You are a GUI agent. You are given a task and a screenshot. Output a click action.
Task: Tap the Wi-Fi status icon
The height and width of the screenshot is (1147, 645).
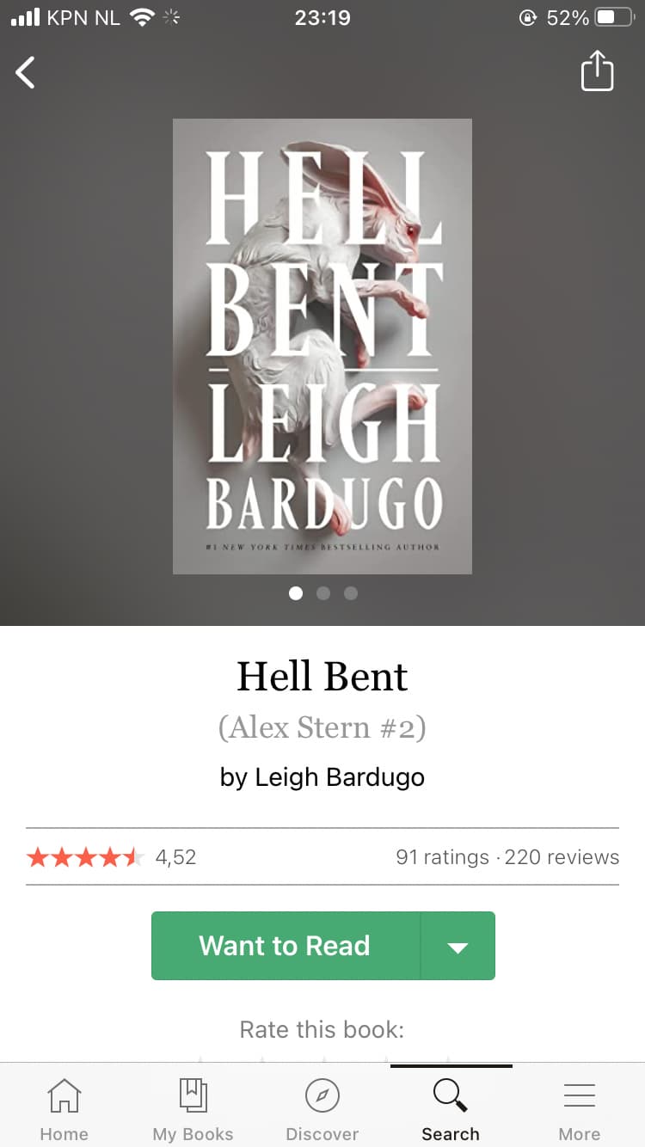(141, 17)
